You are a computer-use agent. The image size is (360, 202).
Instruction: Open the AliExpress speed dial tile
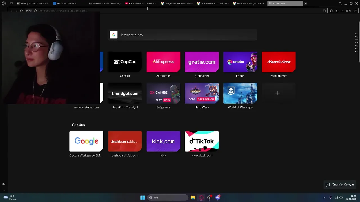[x=163, y=62]
